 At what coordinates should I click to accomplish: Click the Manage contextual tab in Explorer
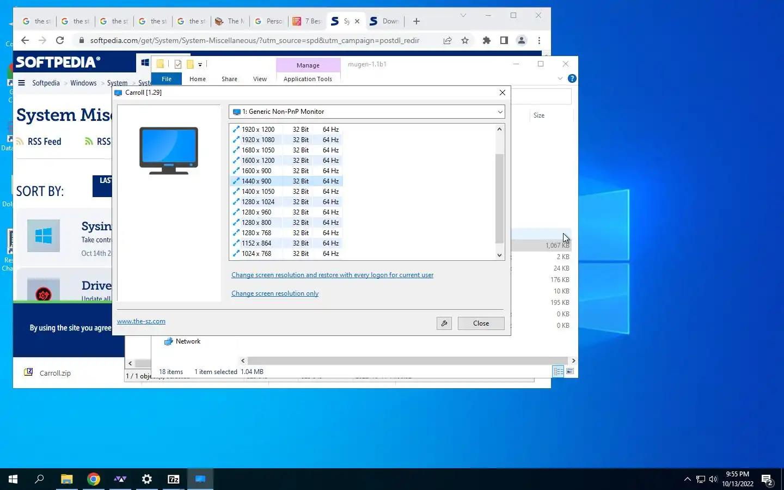click(x=308, y=65)
